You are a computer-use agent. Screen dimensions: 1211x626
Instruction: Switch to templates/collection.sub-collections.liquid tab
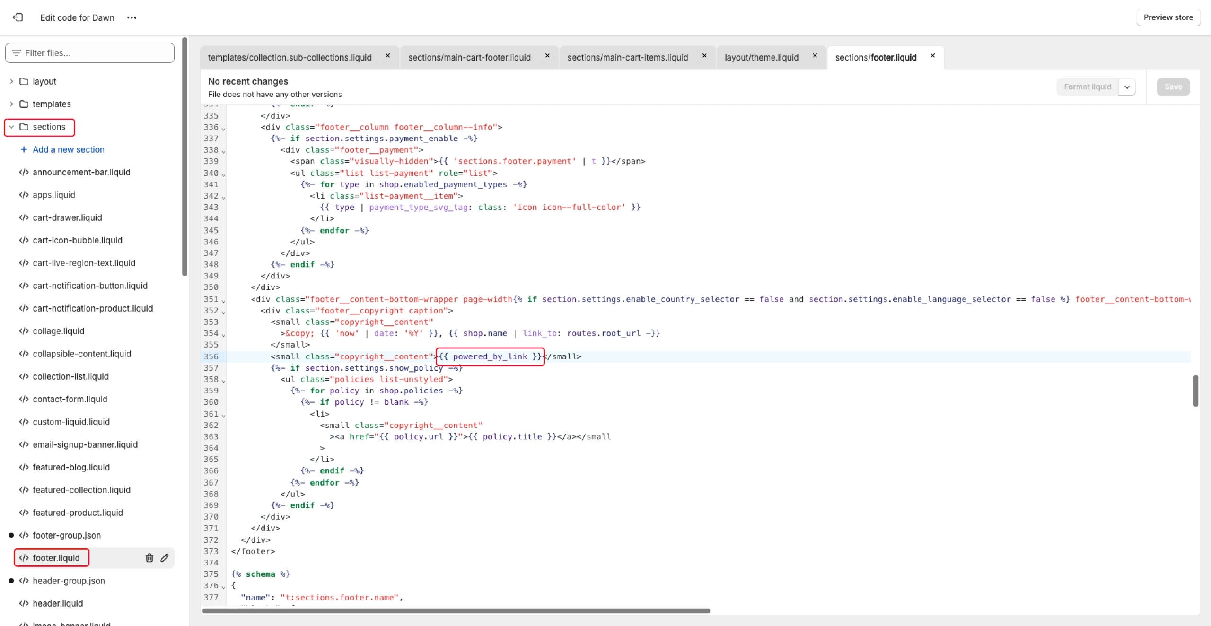click(290, 57)
